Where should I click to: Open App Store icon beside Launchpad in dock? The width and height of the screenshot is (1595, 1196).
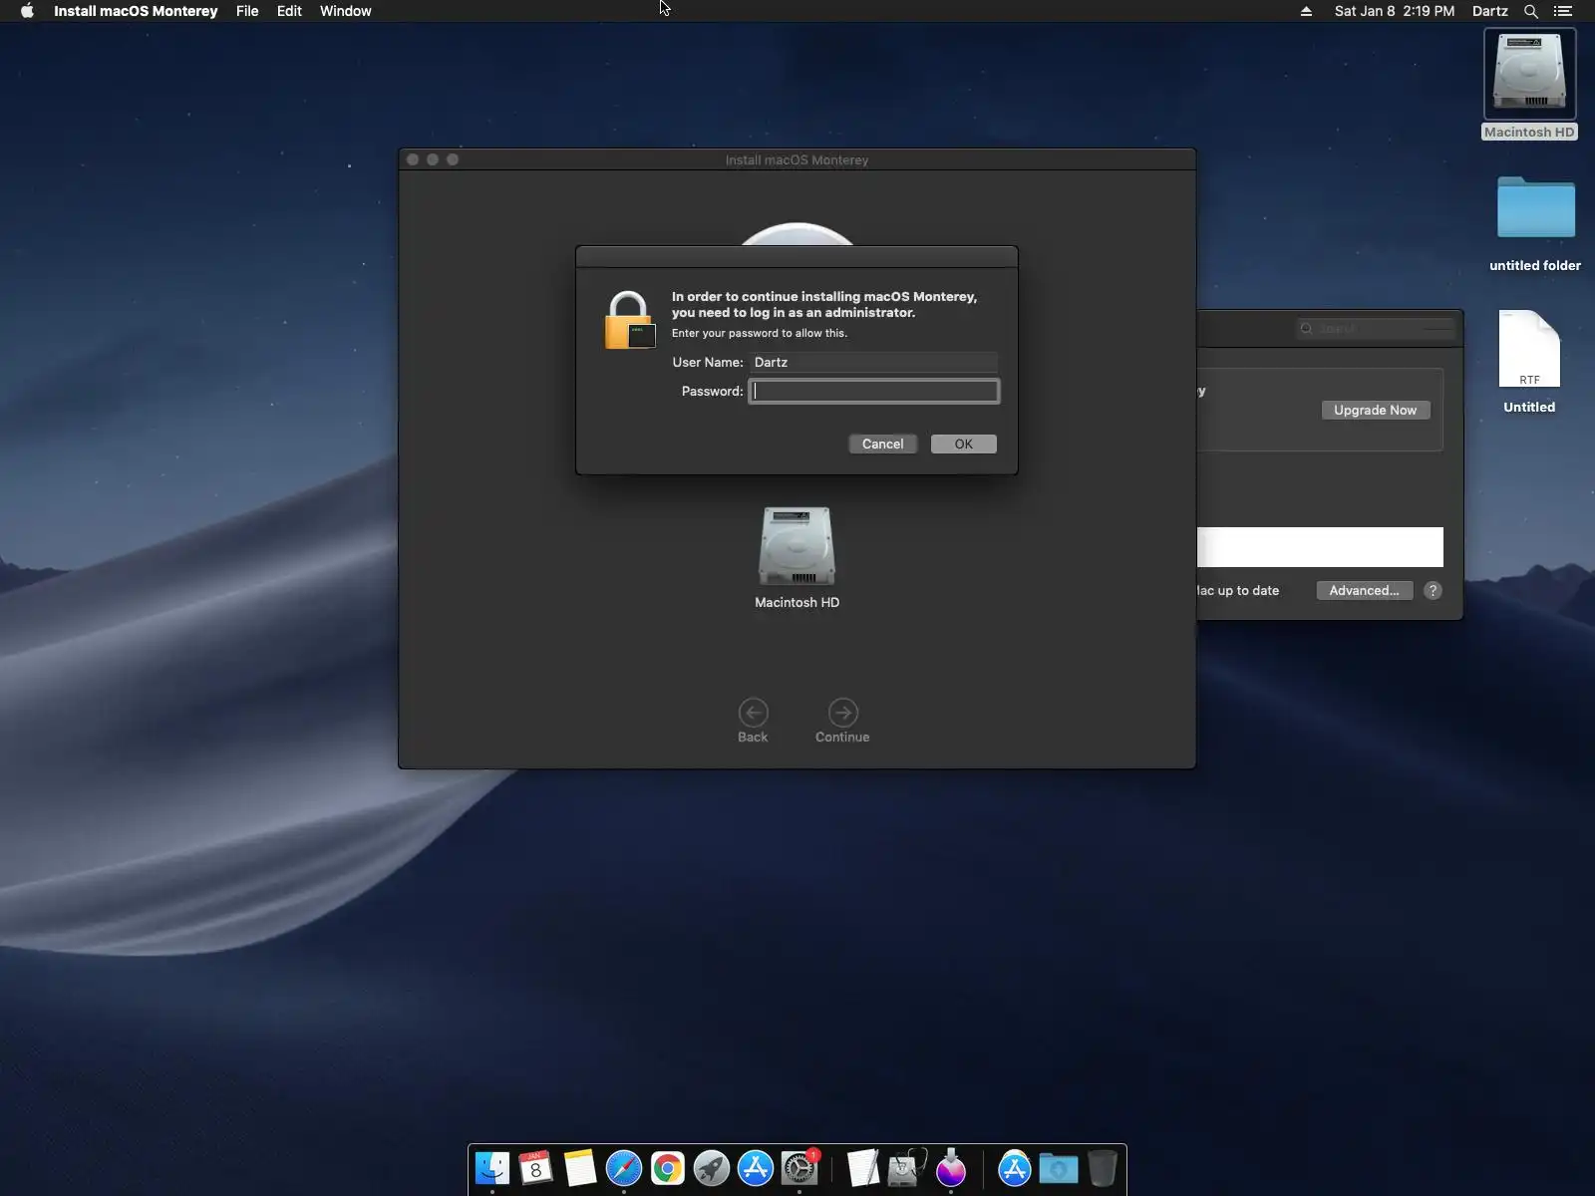756,1168
